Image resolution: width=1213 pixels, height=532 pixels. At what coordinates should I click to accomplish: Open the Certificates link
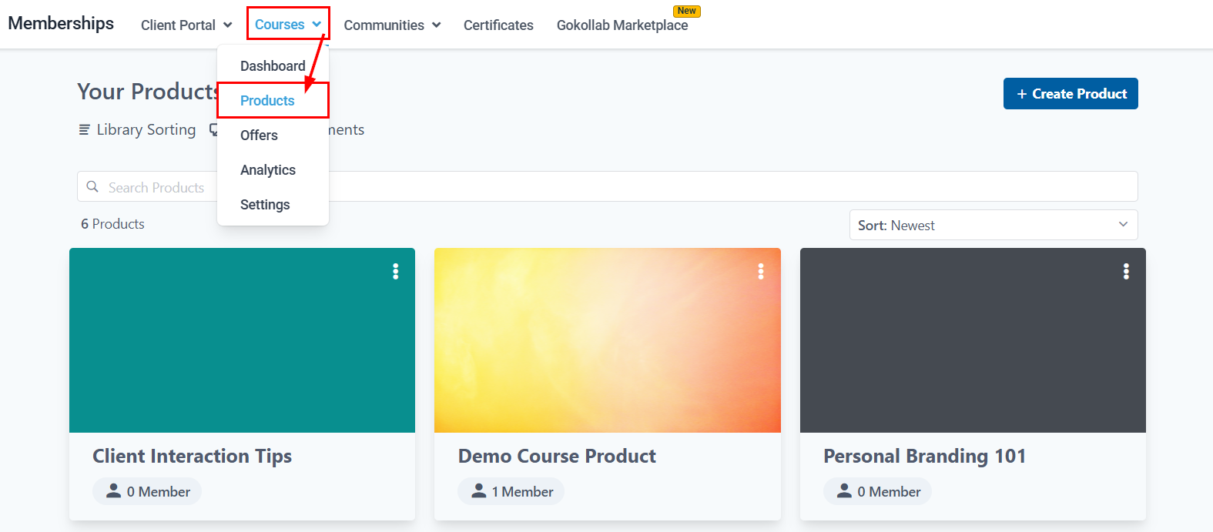click(498, 25)
